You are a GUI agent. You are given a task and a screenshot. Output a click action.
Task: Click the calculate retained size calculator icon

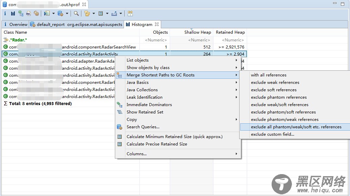(x=101, y=13)
